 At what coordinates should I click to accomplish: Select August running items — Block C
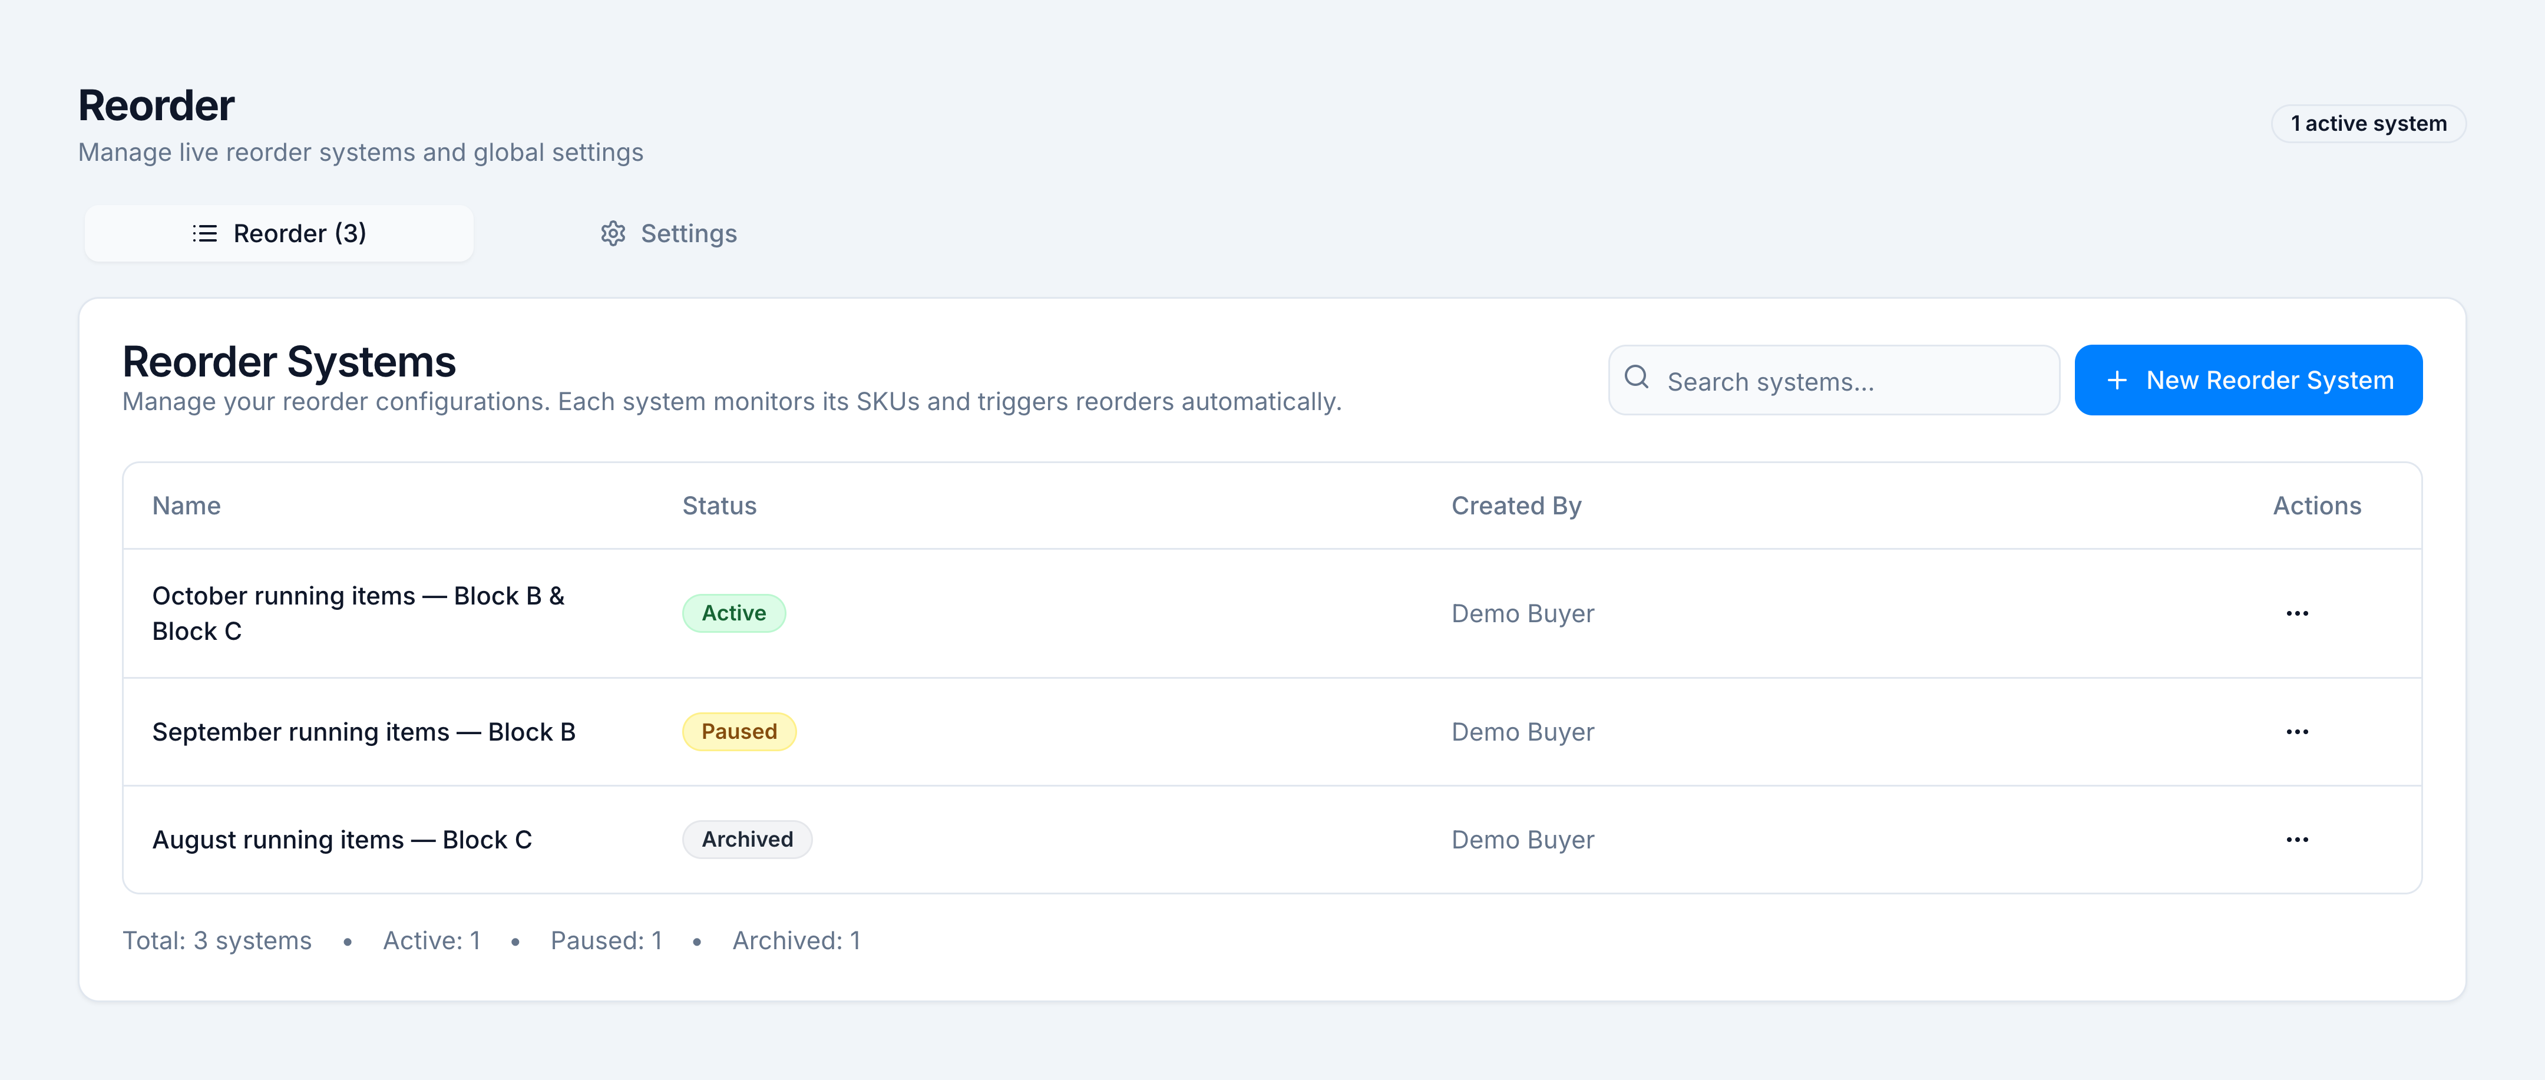point(342,840)
